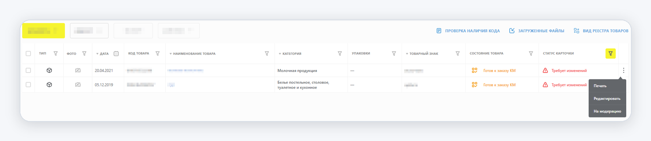651x141 pixels.
Task: Select all rows with header checkbox
Action: point(28,54)
